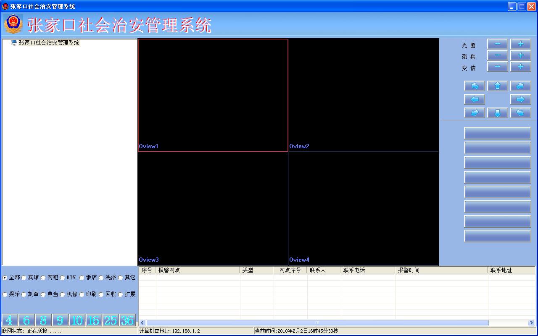The image size is (538, 336).
Task: Click the 报警网点 column header
Action: [x=198, y=270]
